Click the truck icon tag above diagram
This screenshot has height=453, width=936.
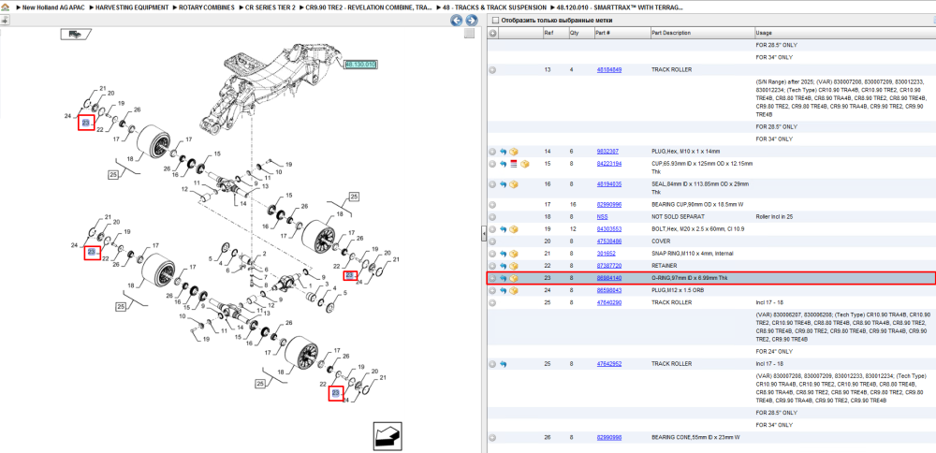[x=75, y=34]
